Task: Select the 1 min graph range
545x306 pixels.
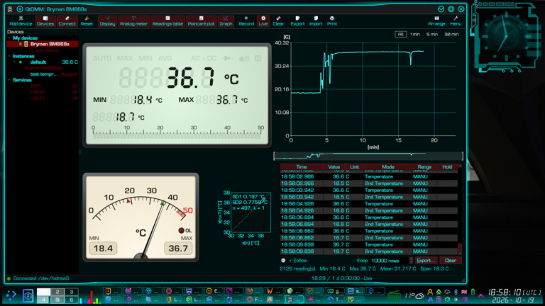Action: (x=414, y=34)
